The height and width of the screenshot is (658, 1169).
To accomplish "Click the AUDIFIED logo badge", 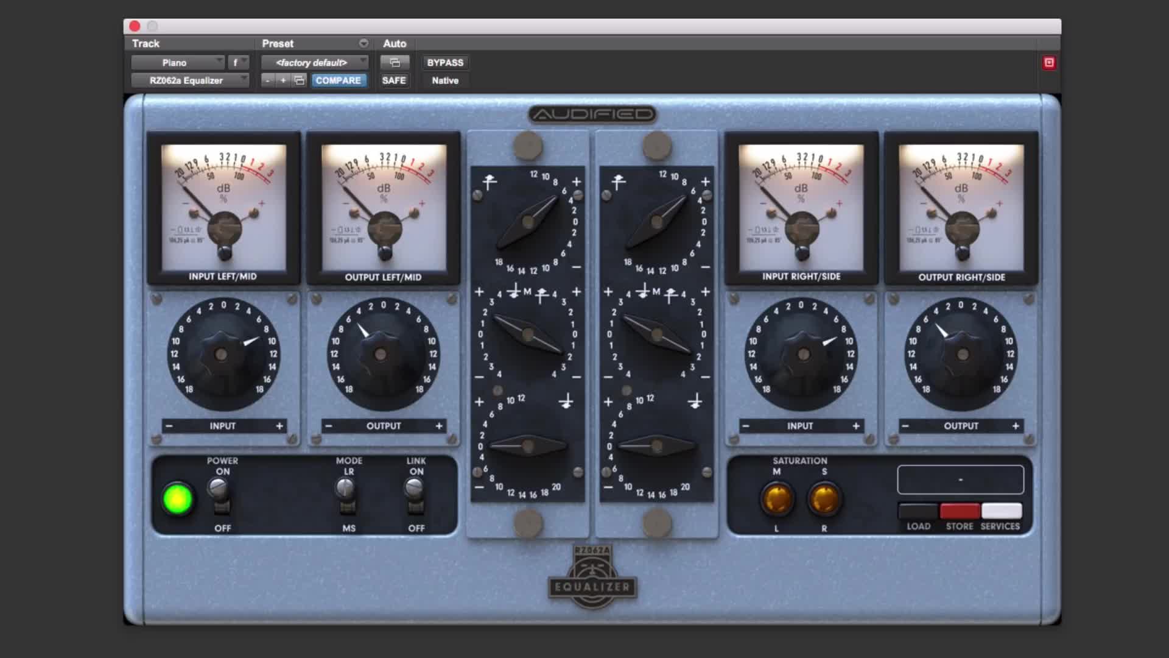I will click(x=592, y=115).
